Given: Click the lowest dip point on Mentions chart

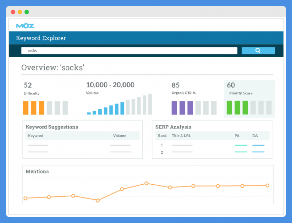Looking at the screenshot, I should pyautogui.click(x=97, y=200).
